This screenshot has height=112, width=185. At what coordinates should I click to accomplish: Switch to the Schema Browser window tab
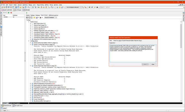click(6, 106)
